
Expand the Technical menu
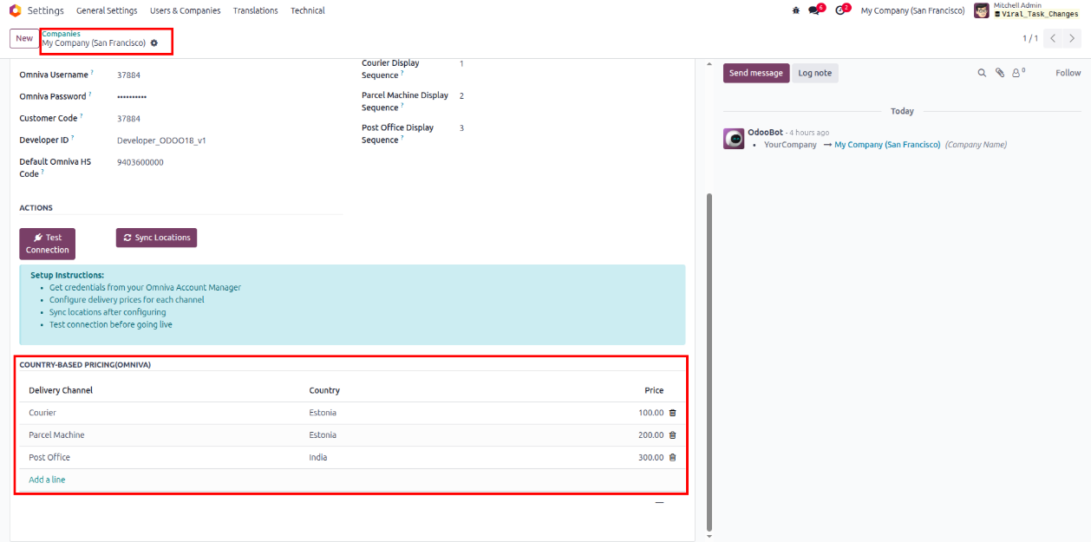(308, 10)
